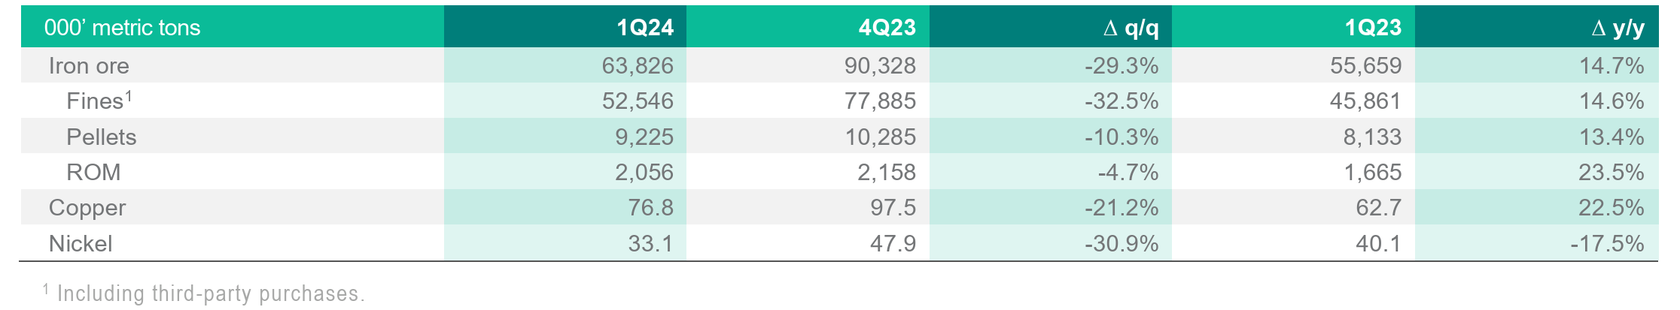Click the Iron ore row label
1680x310 pixels.
click(x=89, y=66)
